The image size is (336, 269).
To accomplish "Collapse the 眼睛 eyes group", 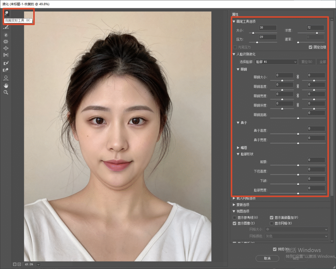I will tap(238, 69).
